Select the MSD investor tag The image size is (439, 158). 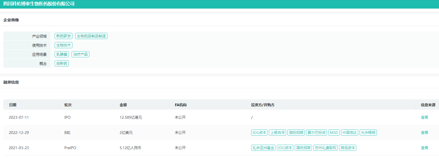pyautogui.click(x=334, y=133)
